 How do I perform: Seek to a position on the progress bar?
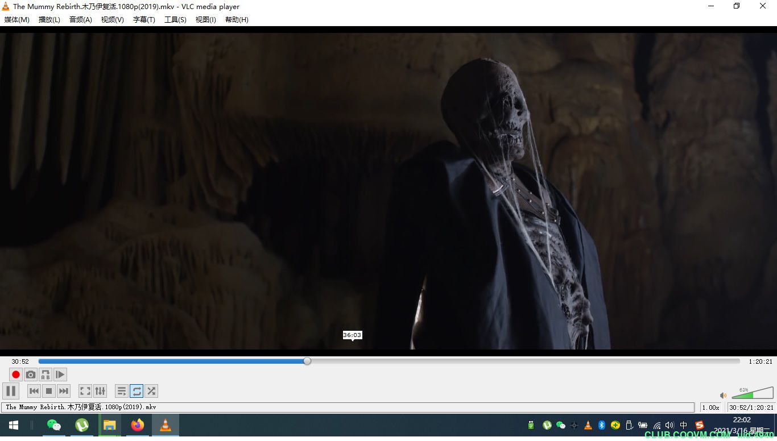tap(389, 361)
